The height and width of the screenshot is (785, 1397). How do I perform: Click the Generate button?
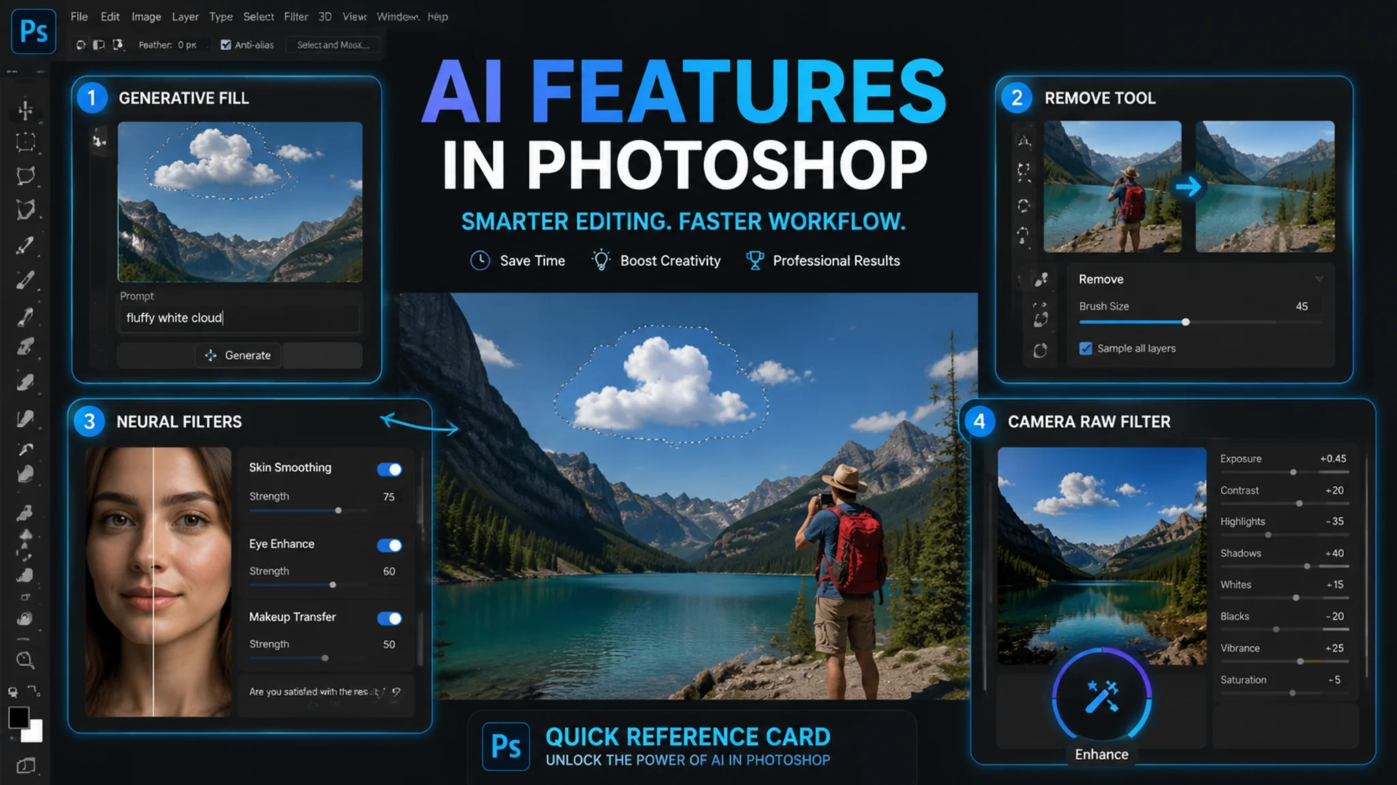(x=239, y=355)
